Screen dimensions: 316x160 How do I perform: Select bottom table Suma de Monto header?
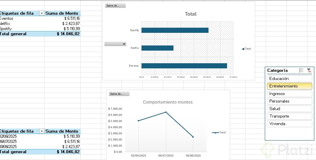coord(63,131)
